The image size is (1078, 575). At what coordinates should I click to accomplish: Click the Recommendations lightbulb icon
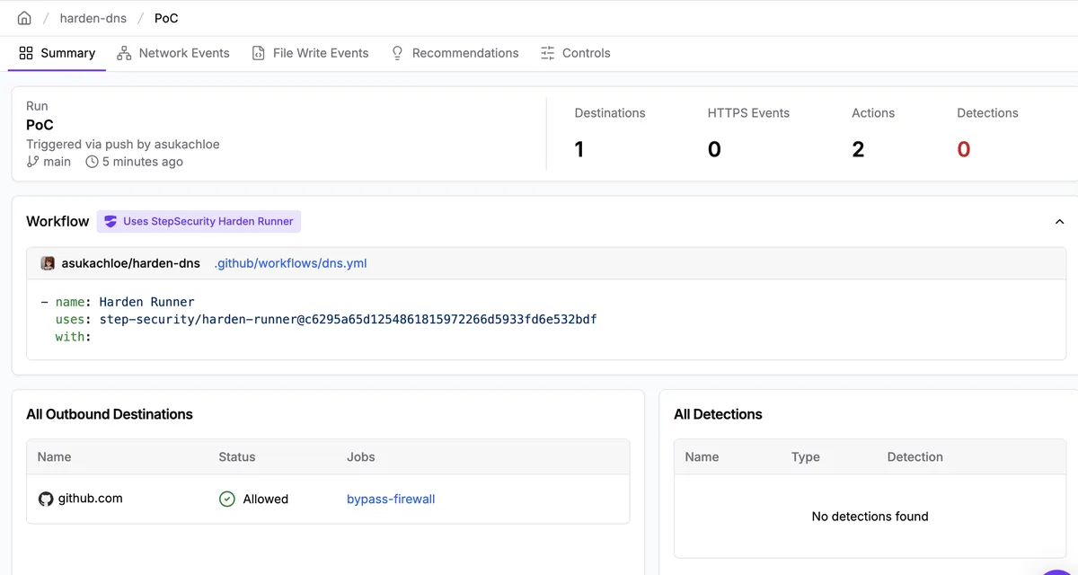click(397, 53)
